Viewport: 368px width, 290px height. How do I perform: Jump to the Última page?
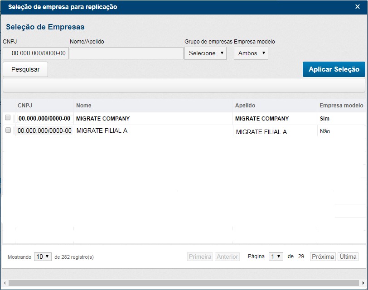tap(348, 256)
